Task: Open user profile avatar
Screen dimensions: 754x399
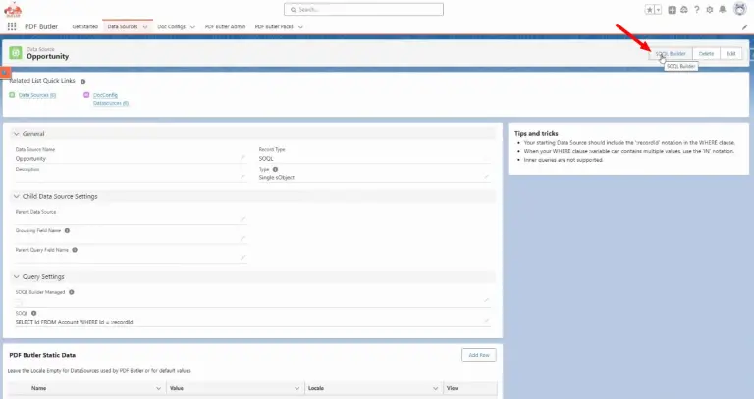Action: (739, 9)
